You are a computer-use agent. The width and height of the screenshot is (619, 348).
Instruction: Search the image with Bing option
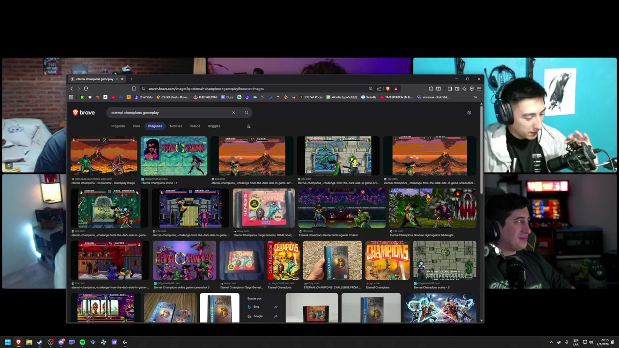(x=263, y=307)
